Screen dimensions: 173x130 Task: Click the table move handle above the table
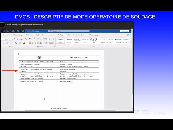tap(18, 54)
